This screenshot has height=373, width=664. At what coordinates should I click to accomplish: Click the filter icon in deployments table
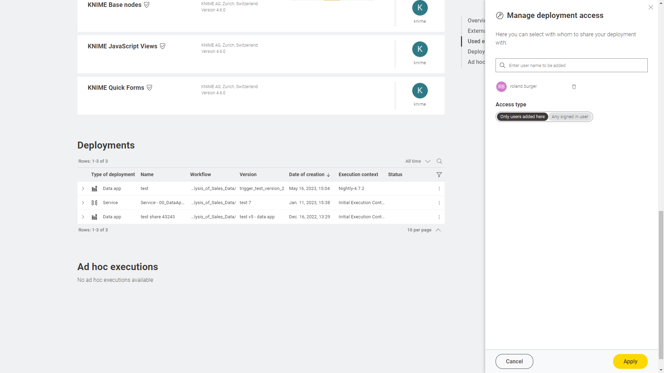click(x=439, y=174)
